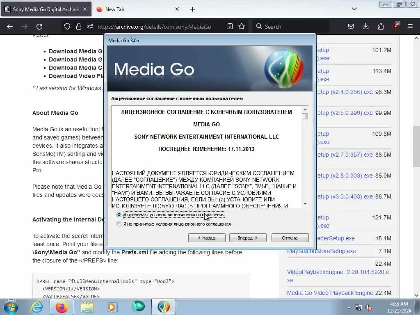Click the Media Go installer taskbar icon
This screenshot has width=420, height=315.
[163, 307]
